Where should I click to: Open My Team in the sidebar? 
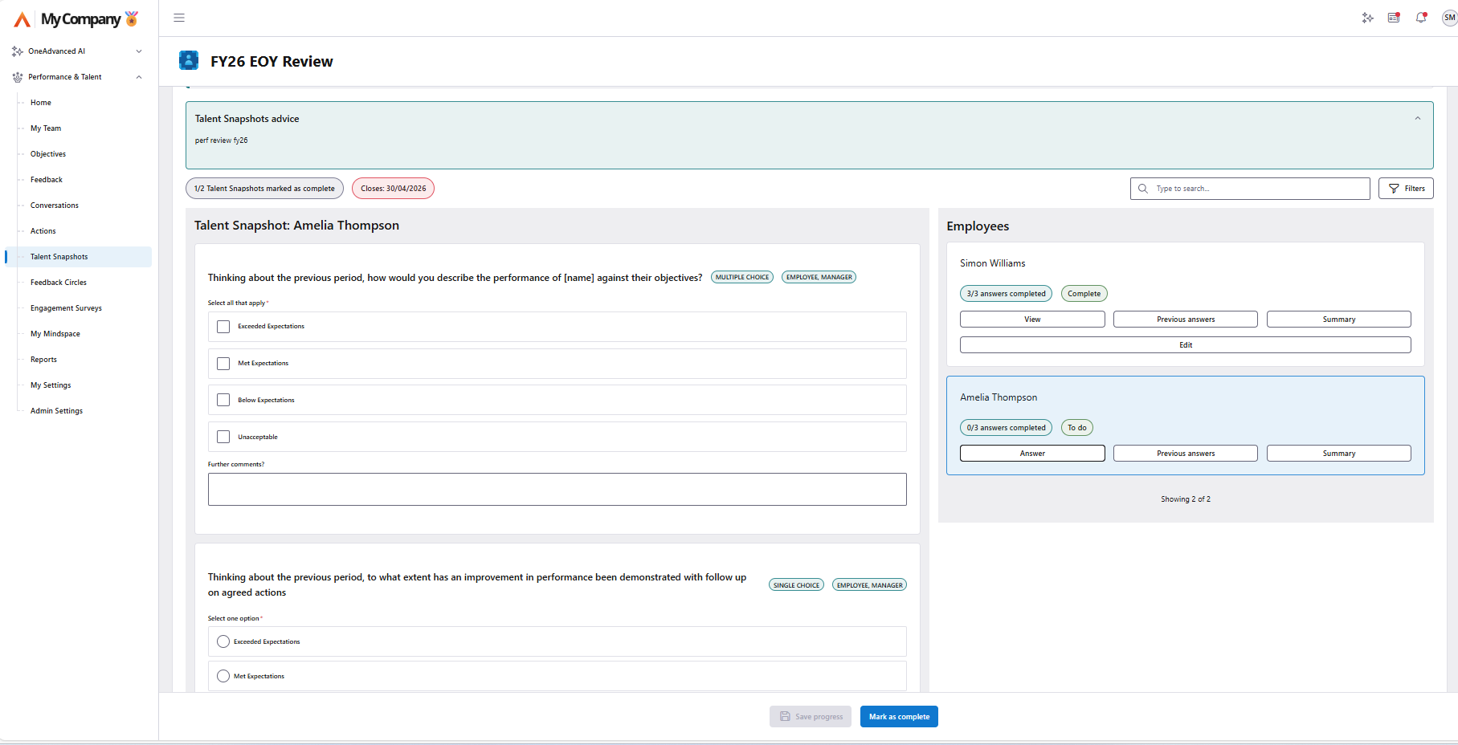tap(46, 128)
